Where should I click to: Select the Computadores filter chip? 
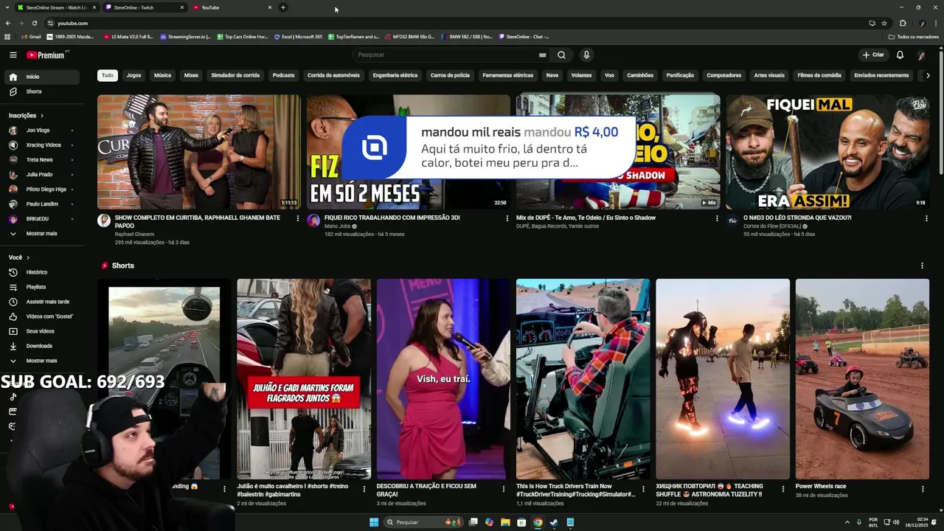pyautogui.click(x=723, y=75)
